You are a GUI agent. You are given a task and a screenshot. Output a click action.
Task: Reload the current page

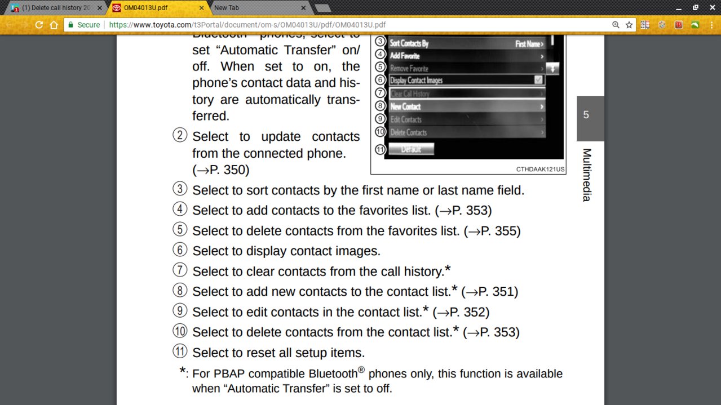[x=39, y=25]
